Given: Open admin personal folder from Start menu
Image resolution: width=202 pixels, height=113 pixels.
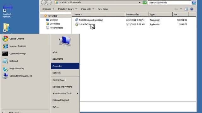Looking at the screenshot, I should point(55,52).
